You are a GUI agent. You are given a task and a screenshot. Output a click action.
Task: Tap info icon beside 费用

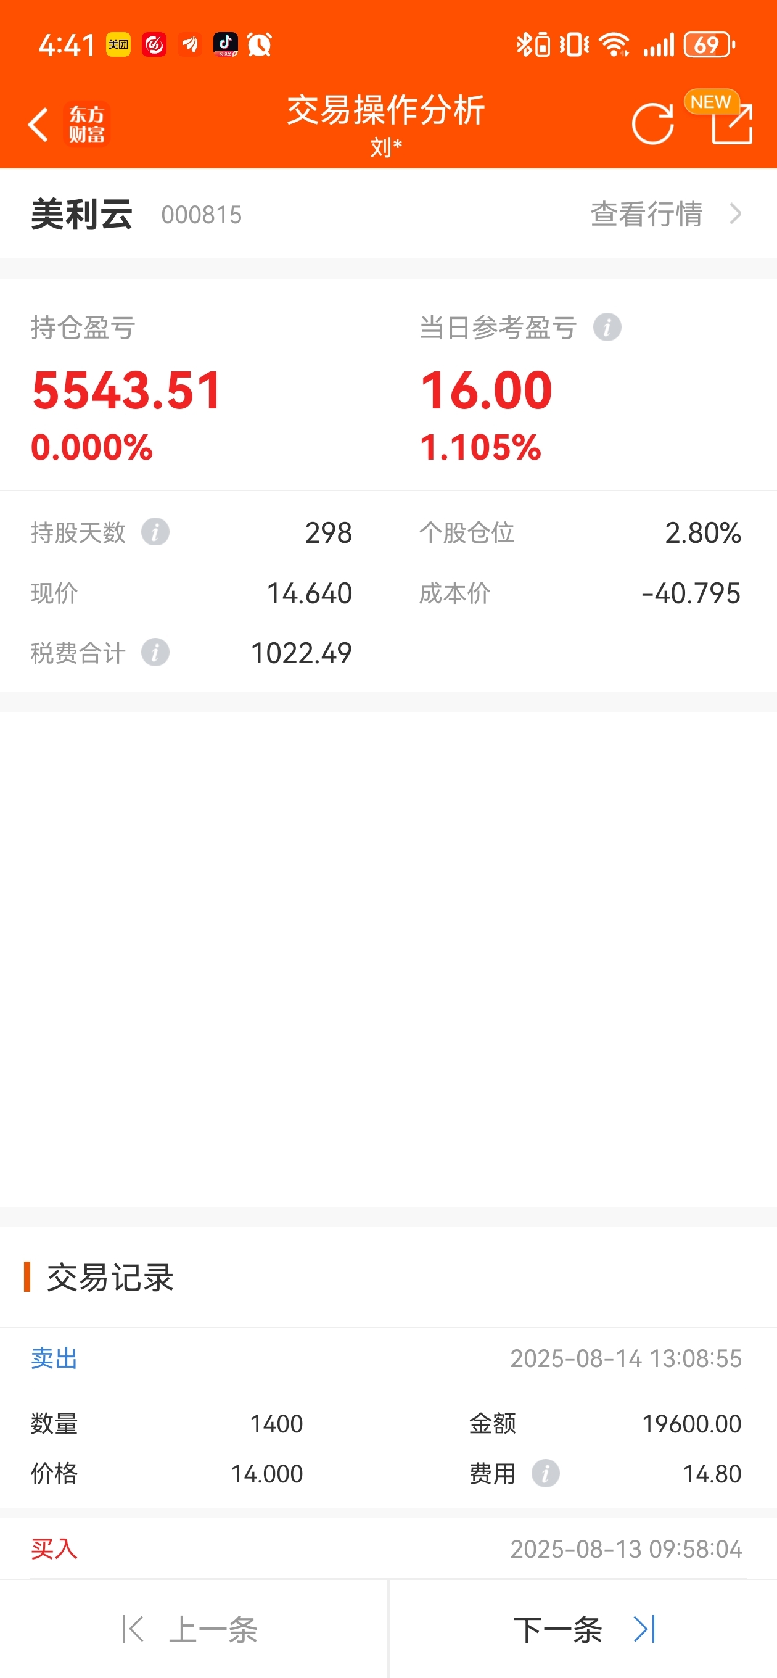coord(545,1473)
